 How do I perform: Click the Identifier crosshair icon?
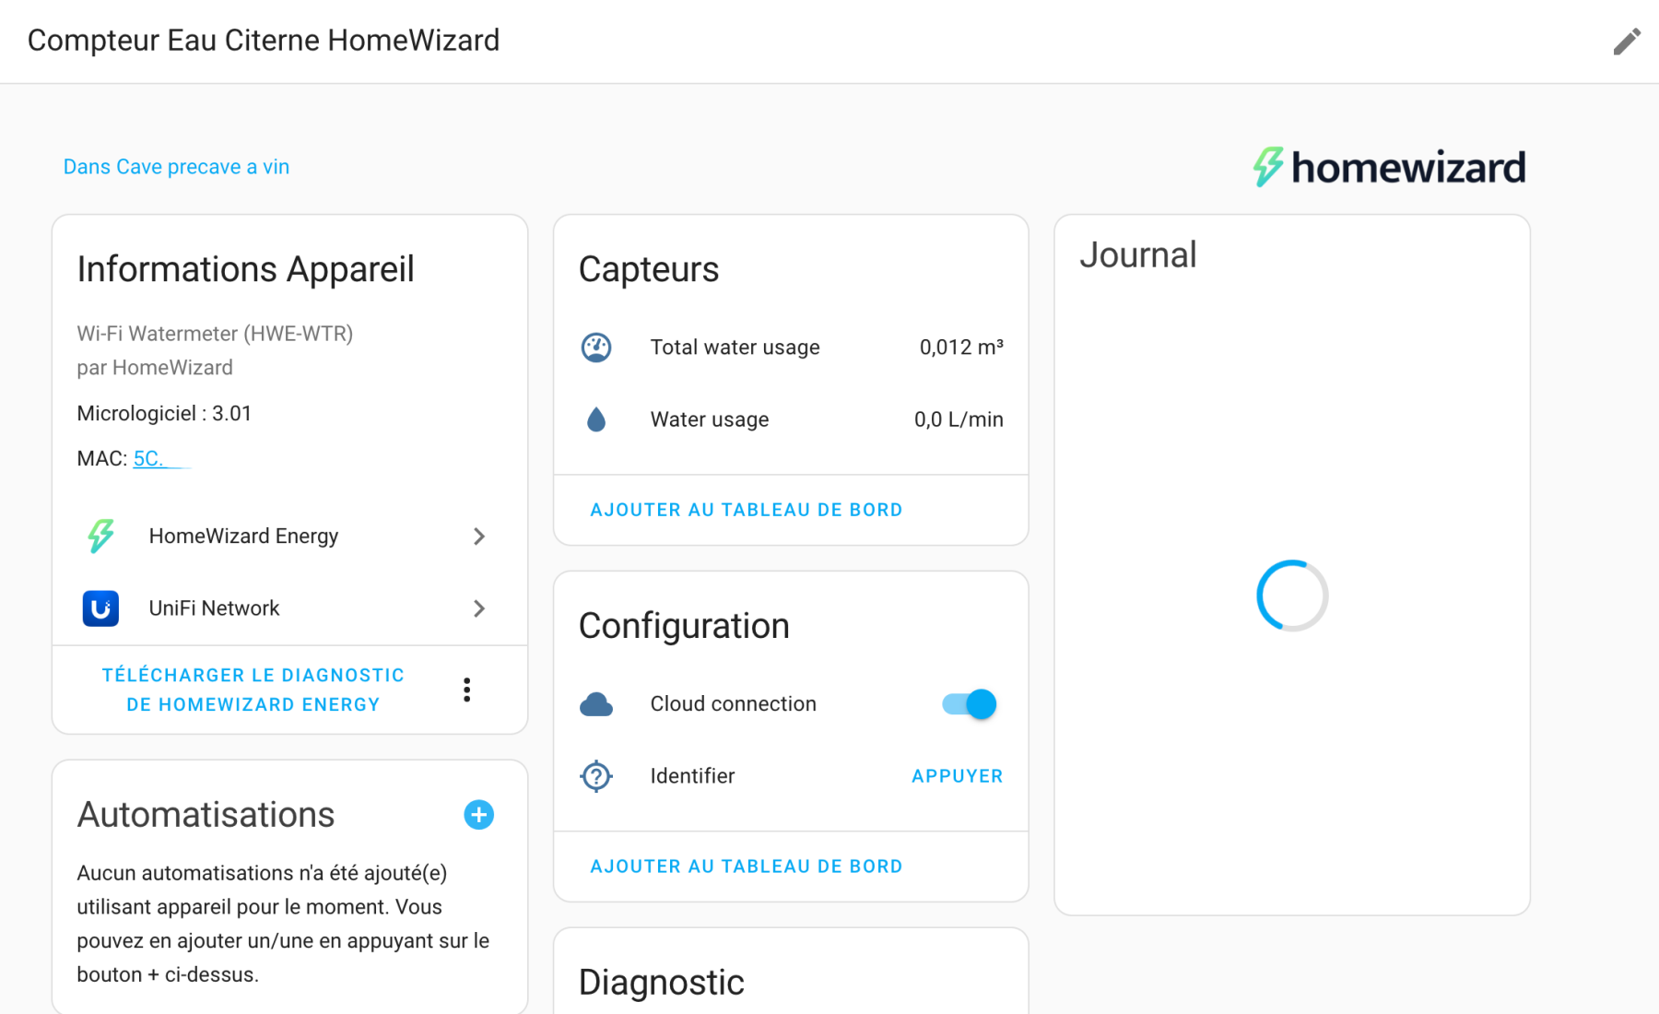pyautogui.click(x=596, y=776)
